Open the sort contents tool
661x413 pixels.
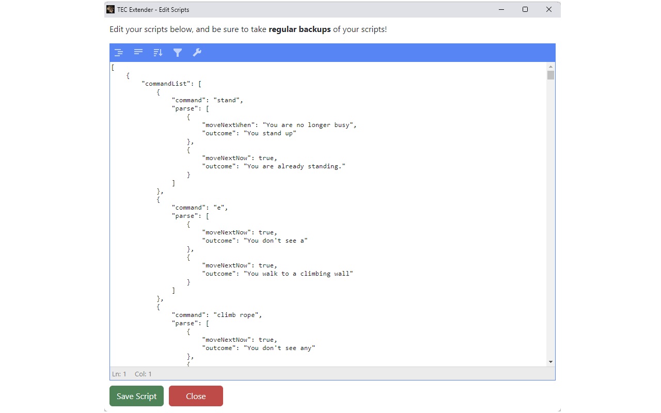158,53
